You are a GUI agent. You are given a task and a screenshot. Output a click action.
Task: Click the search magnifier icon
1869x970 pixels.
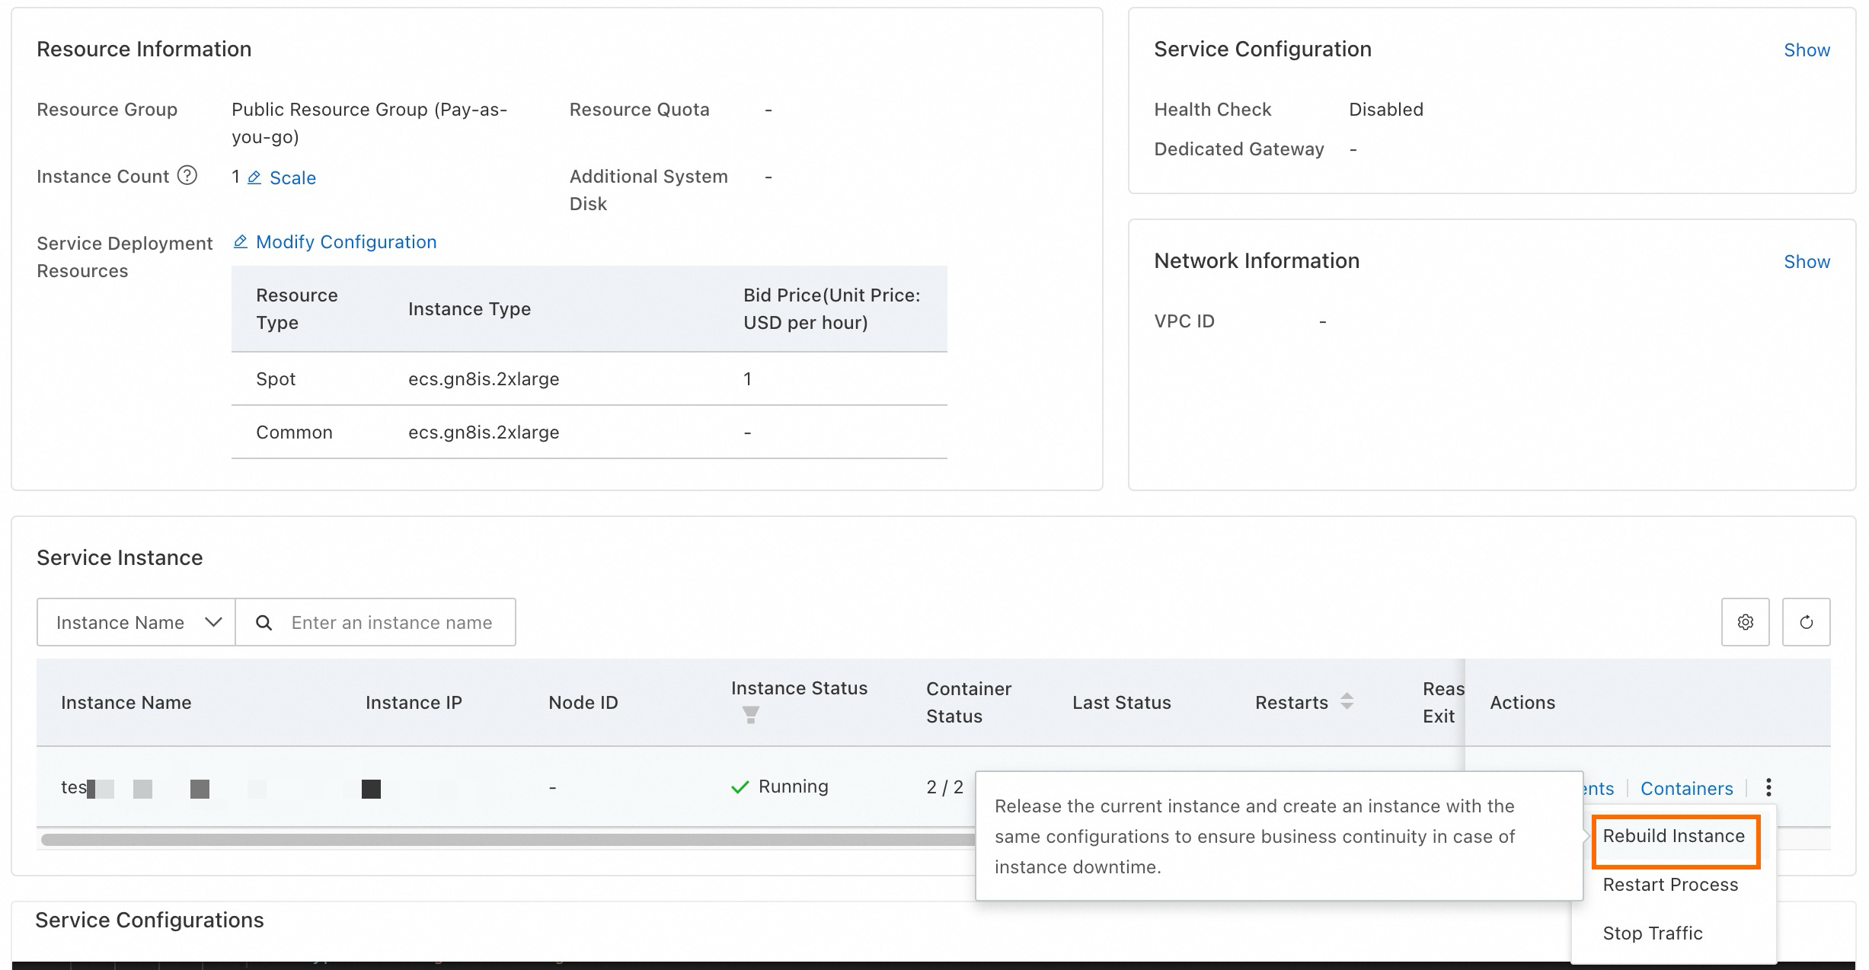[x=264, y=623]
